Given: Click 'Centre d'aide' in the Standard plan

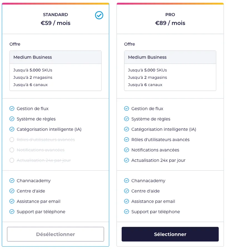Looking at the screenshot, I should coord(31,191).
